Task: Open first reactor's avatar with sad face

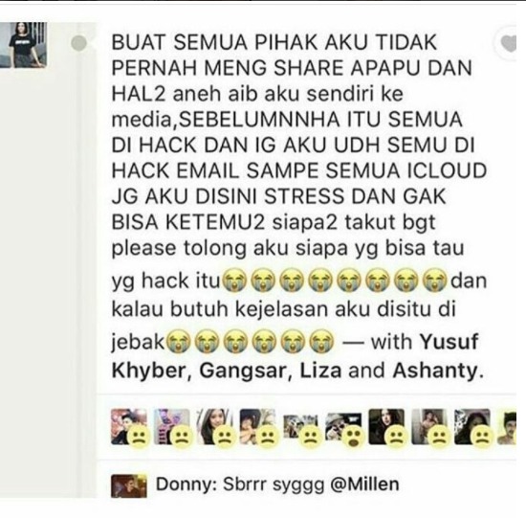Action: [129, 427]
